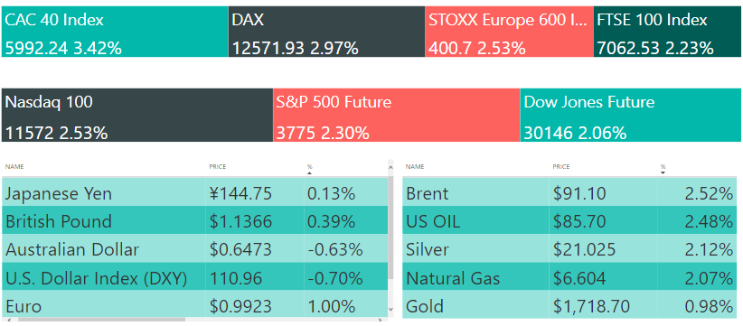Sort currency table by PRICE column header
Screen dimensions: 743x326
pyautogui.click(x=218, y=167)
